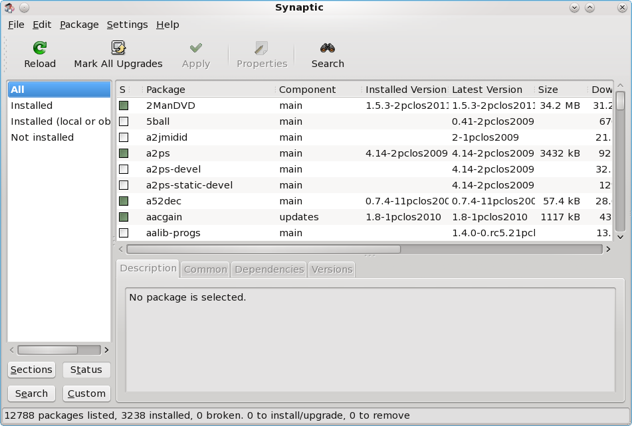Click package list scroll-down arrow

(x=620, y=238)
